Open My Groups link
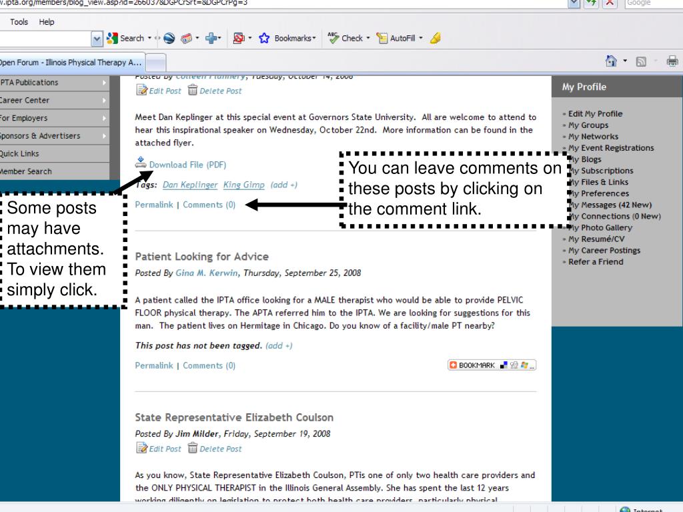This screenshot has width=683, height=512. [588, 125]
